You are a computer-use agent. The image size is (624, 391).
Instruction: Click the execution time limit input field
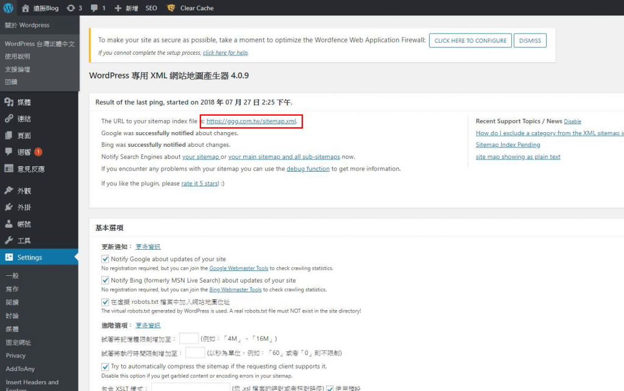coord(195,353)
